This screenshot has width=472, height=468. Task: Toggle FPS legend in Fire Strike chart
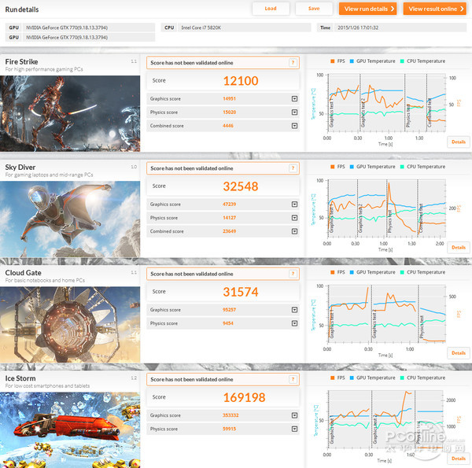[337, 61]
